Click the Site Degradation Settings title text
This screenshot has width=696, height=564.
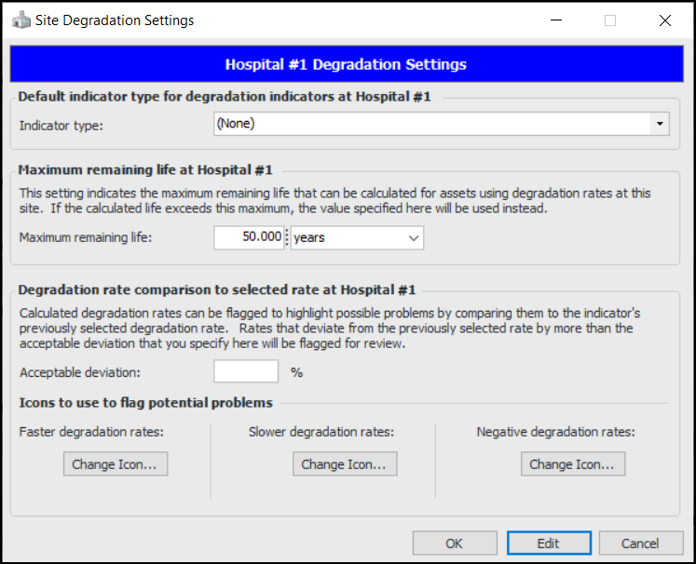(x=115, y=20)
